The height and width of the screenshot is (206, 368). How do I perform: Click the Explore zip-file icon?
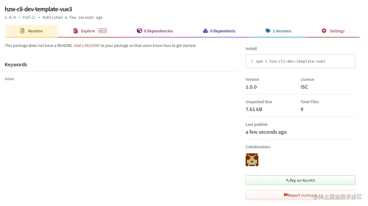75,31
